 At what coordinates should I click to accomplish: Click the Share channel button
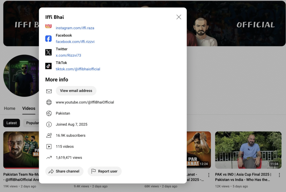64,171
